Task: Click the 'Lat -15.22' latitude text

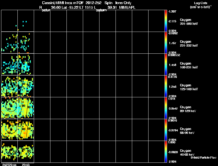Action: pos(70,8)
